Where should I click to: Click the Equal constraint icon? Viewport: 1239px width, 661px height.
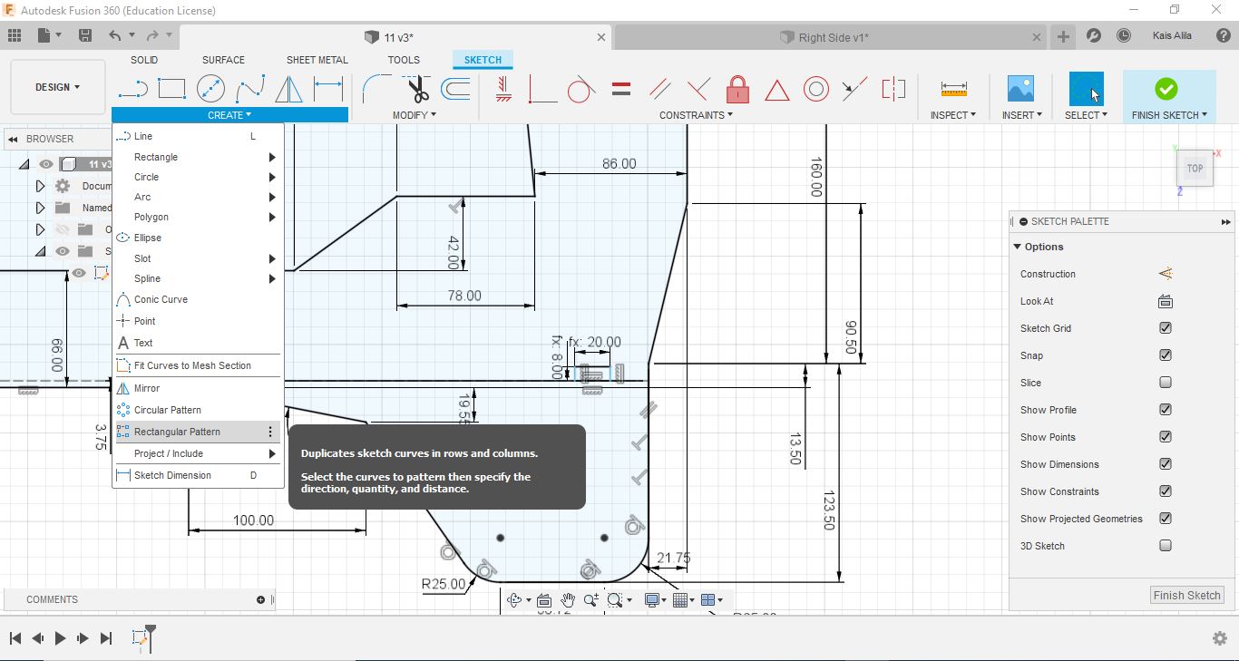(x=621, y=89)
